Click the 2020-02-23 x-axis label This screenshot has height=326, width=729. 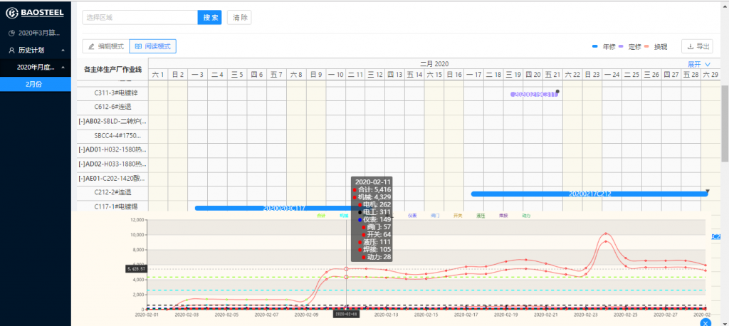point(586,315)
